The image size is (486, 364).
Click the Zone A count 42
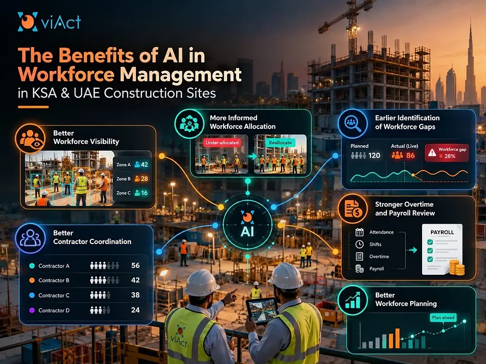144,165
